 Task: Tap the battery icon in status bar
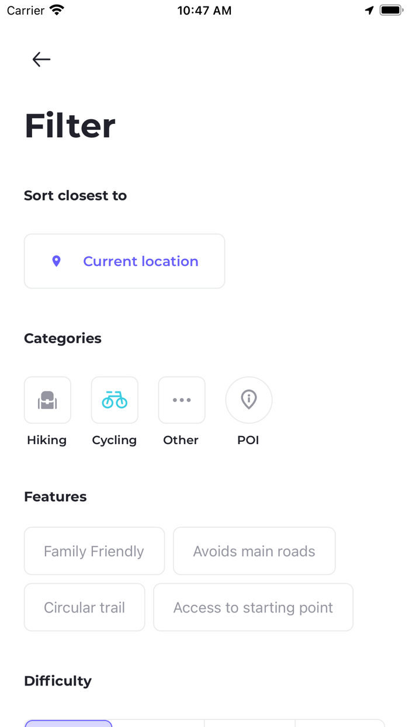pyautogui.click(x=391, y=11)
